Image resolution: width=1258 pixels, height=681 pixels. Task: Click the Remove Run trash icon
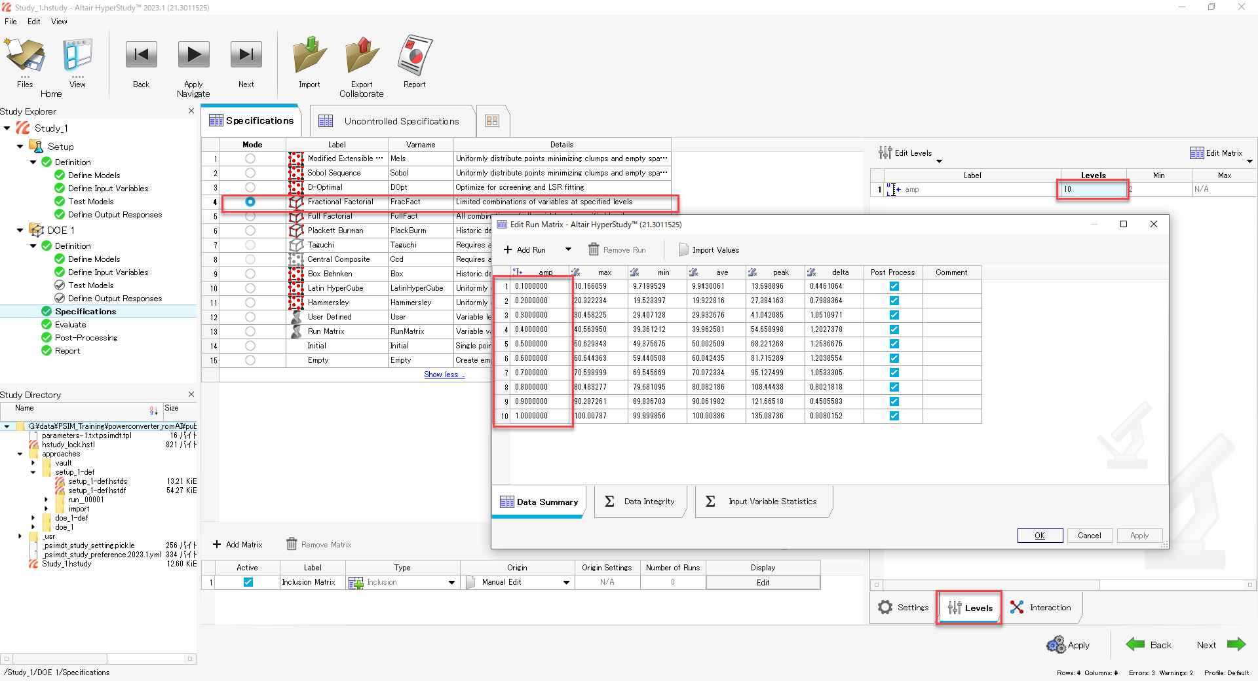594,249
